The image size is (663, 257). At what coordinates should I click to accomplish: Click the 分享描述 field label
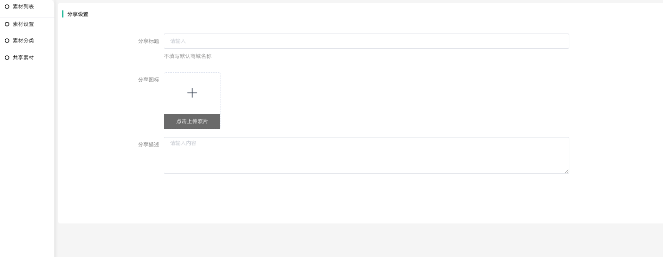click(x=149, y=145)
